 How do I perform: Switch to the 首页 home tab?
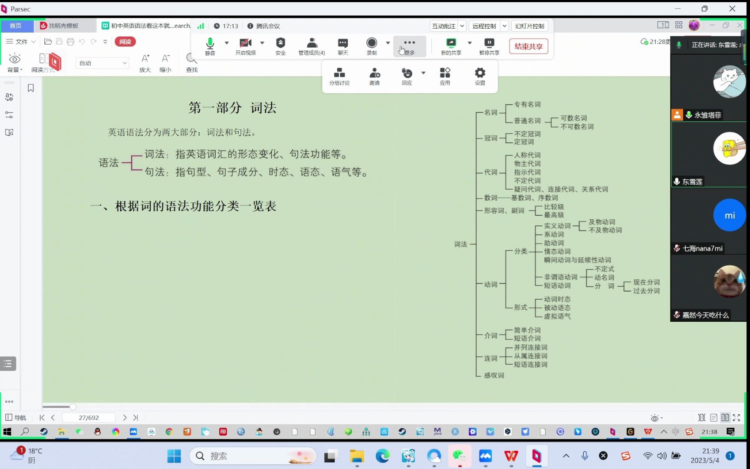pos(16,26)
